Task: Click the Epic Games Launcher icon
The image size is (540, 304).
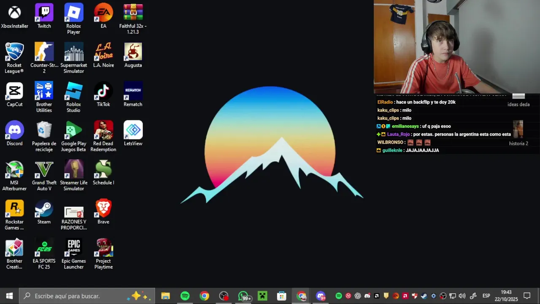Action: point(73,255)
